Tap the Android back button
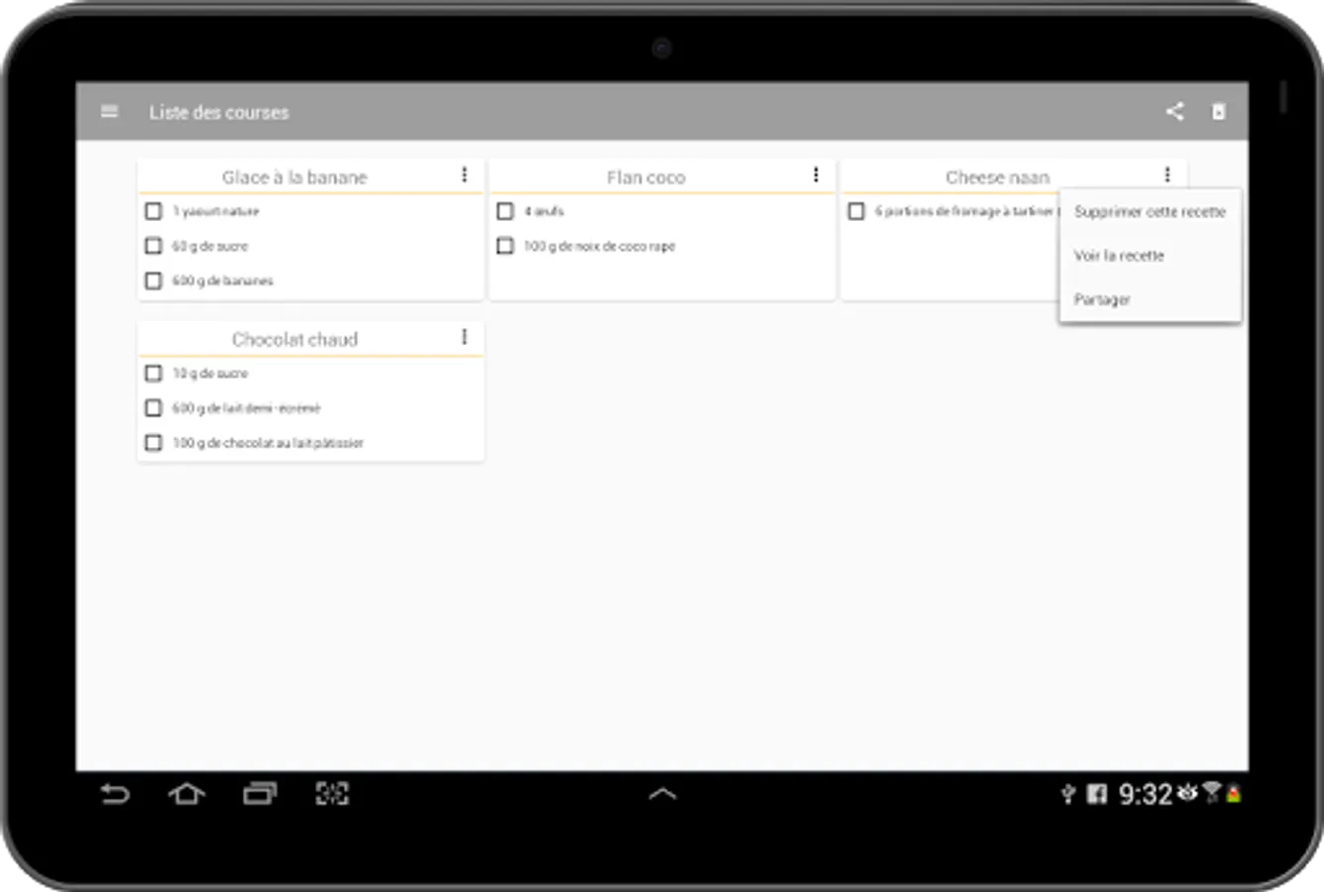Screen dimensions: 1324x892 tap(115, 794)
